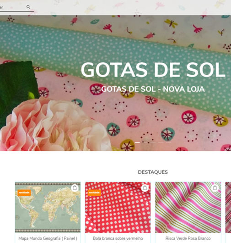231x243 pixels.
Task: Open red polka dot fabric thumbnail
Action: tap(118, 207)
